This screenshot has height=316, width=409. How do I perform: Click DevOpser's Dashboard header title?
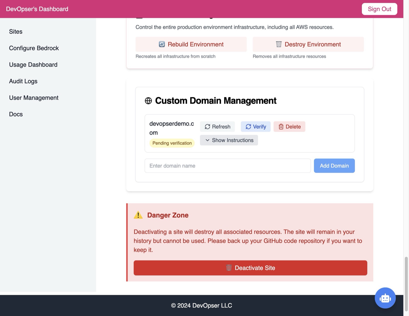tap(37, 9)
